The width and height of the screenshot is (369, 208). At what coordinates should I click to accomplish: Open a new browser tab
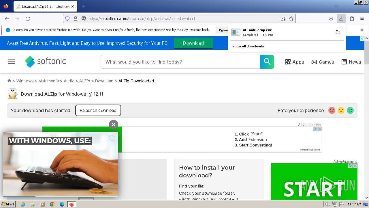coord(83,6)
